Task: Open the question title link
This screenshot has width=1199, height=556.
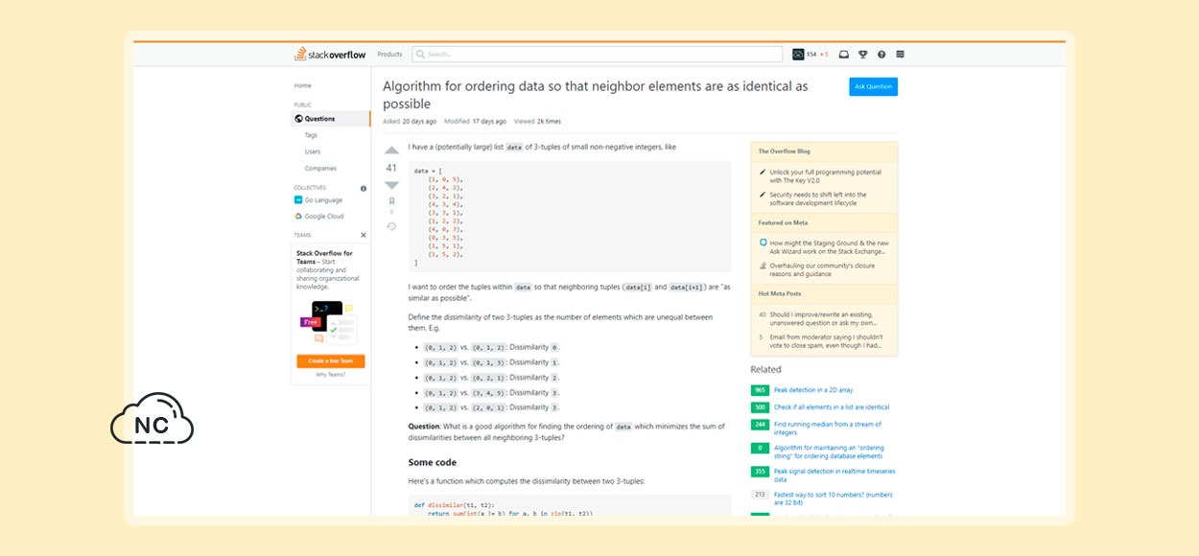Action: pyautogui.click(x=595, y=95)
